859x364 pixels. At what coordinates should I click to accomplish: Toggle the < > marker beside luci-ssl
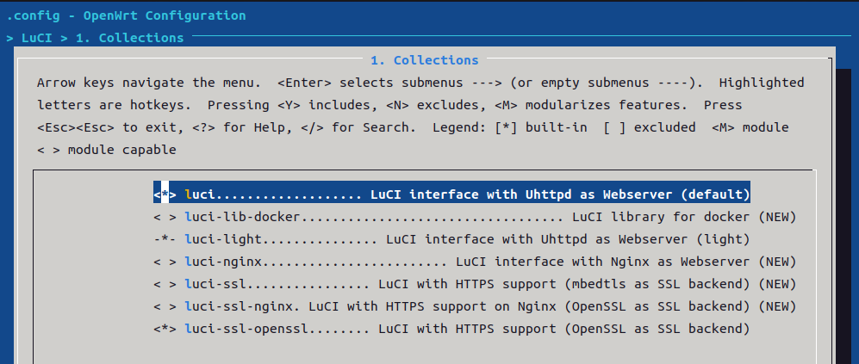pyautogui.click(x=165, y=284)
